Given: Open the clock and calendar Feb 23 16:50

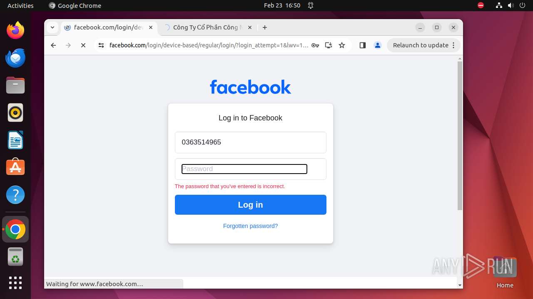Looking at the screenshot, I should pyautogui.click(x=282, y=5).
